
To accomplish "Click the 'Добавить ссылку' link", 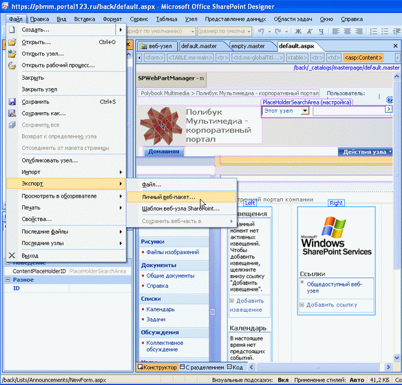I will pos(331,305).
